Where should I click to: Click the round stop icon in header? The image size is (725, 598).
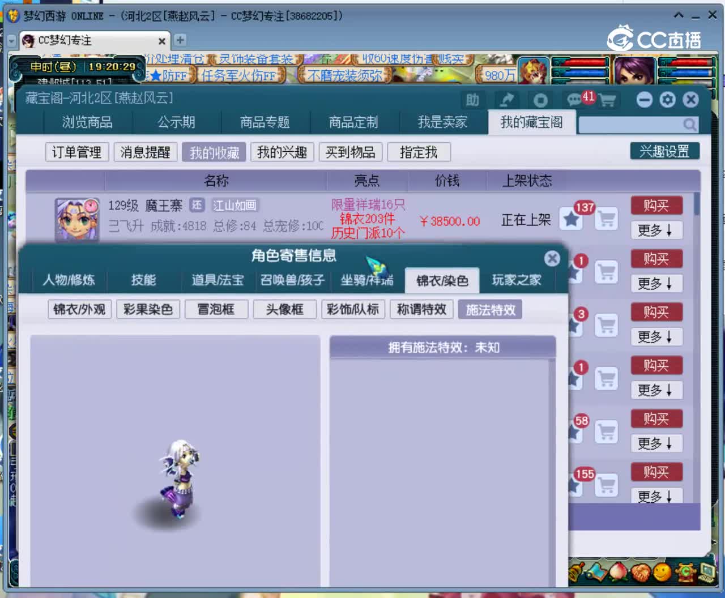[x=540, y=100]
